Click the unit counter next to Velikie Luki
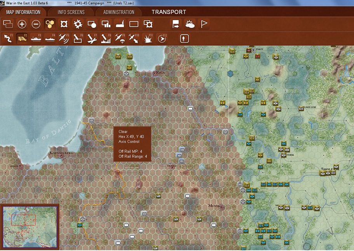This screenshot has width=354, height=251. 301,109
